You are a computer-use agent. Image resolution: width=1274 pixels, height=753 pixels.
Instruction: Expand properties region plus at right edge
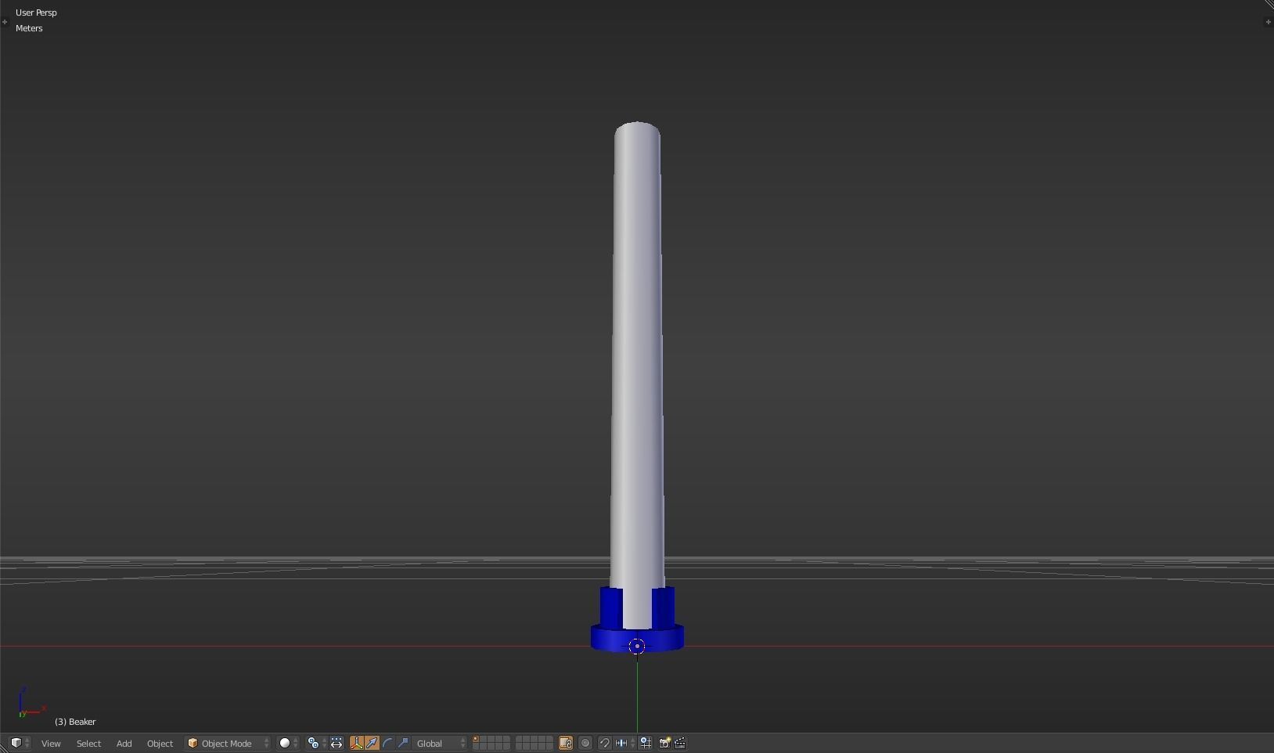(x=1268, y=22)
